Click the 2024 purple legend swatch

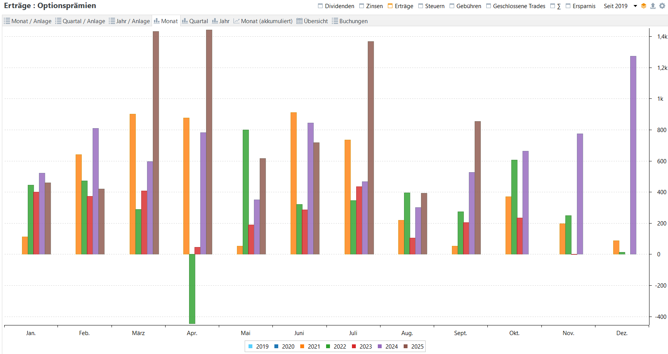(x=380, y=346)
